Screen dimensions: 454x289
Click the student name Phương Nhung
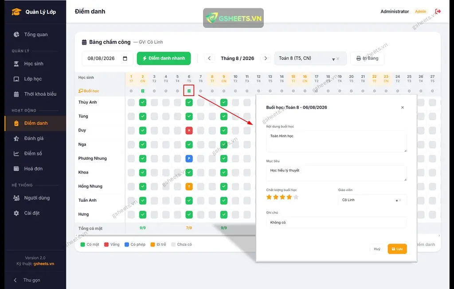pos(92,158)
